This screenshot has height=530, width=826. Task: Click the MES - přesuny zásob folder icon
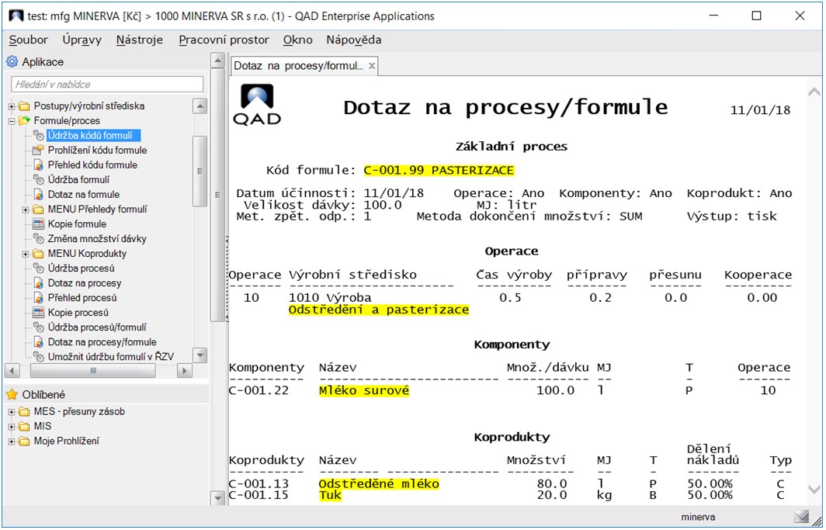24,411
